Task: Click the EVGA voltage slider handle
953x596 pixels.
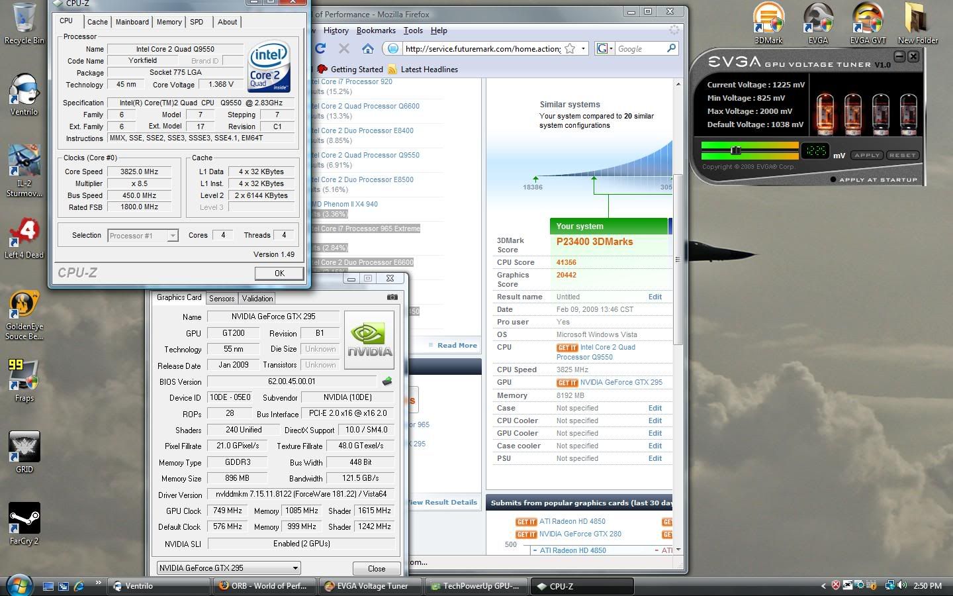Action: point(735,150)
